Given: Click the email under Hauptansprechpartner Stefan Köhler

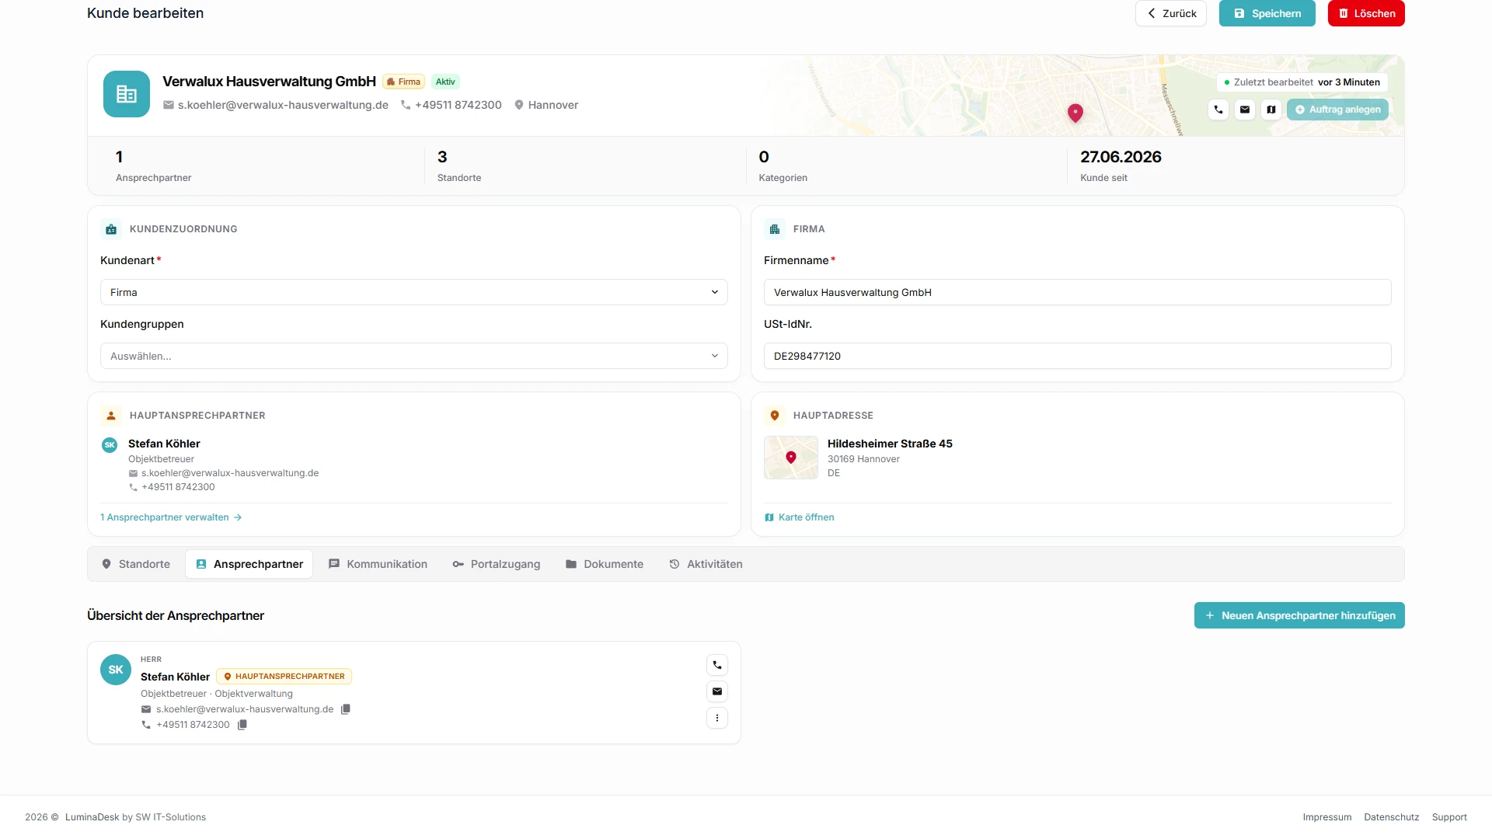Looking at the screenshot, I should coord(230,473).
